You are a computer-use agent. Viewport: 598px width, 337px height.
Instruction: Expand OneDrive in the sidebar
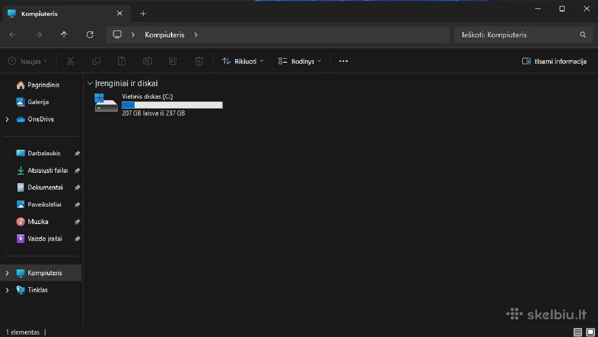pyautogui.click(x=7, y=119)
